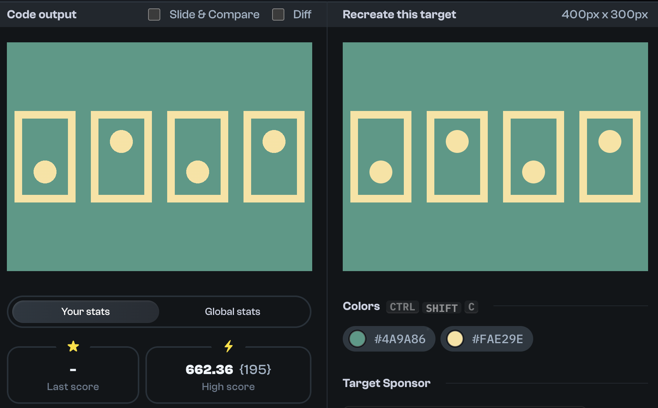Screen dimensions: 658x408
Task: Click the Code output heading
Action: 42,14
